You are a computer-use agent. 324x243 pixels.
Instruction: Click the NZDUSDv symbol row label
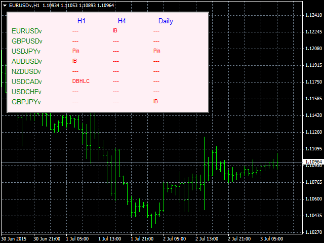[26, 71]
